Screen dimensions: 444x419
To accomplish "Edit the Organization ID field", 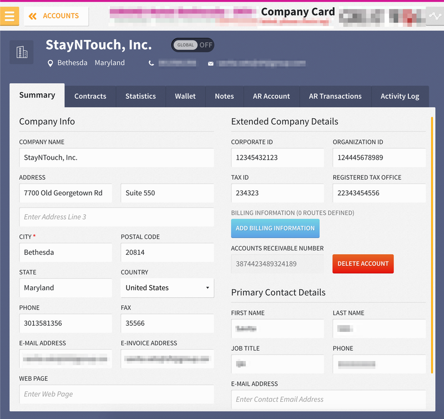I will tap(379, 158).
